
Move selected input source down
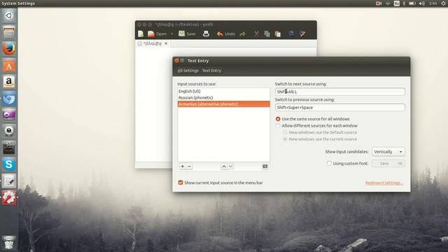pyautogui.click(x=230, y=167)
